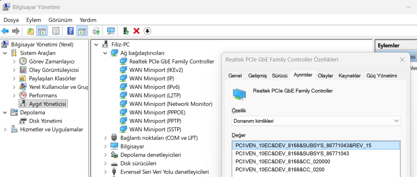The width and height of the screenshot is (417, 177).
Task: Collapse the Filiz-PC root node
Action: (96, 44)
